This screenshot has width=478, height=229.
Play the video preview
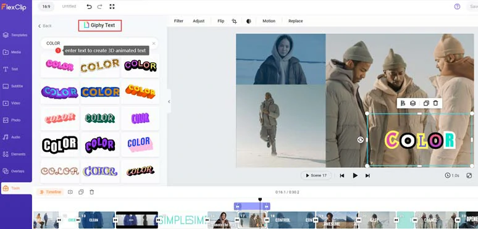coord(355,175)
